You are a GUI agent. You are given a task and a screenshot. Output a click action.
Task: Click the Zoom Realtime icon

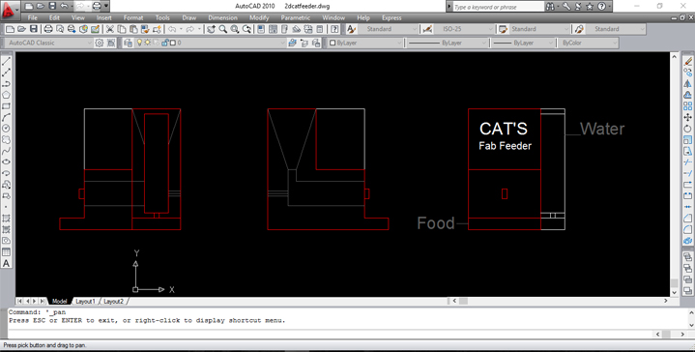223,29
